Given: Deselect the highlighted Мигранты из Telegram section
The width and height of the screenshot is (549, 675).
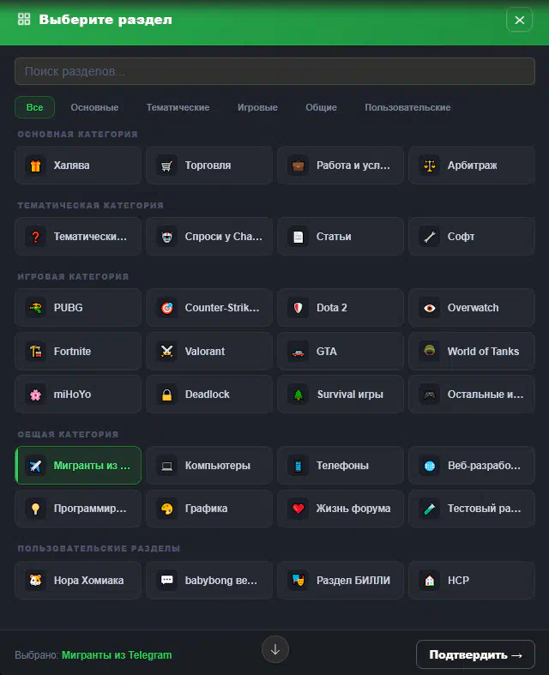Looking at the screenshot, I should [79, 466].
